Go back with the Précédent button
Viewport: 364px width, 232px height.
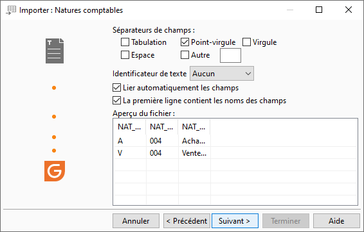coord(187,221)
